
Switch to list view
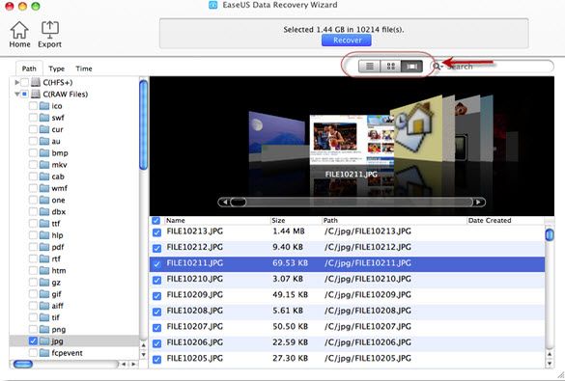369,67
